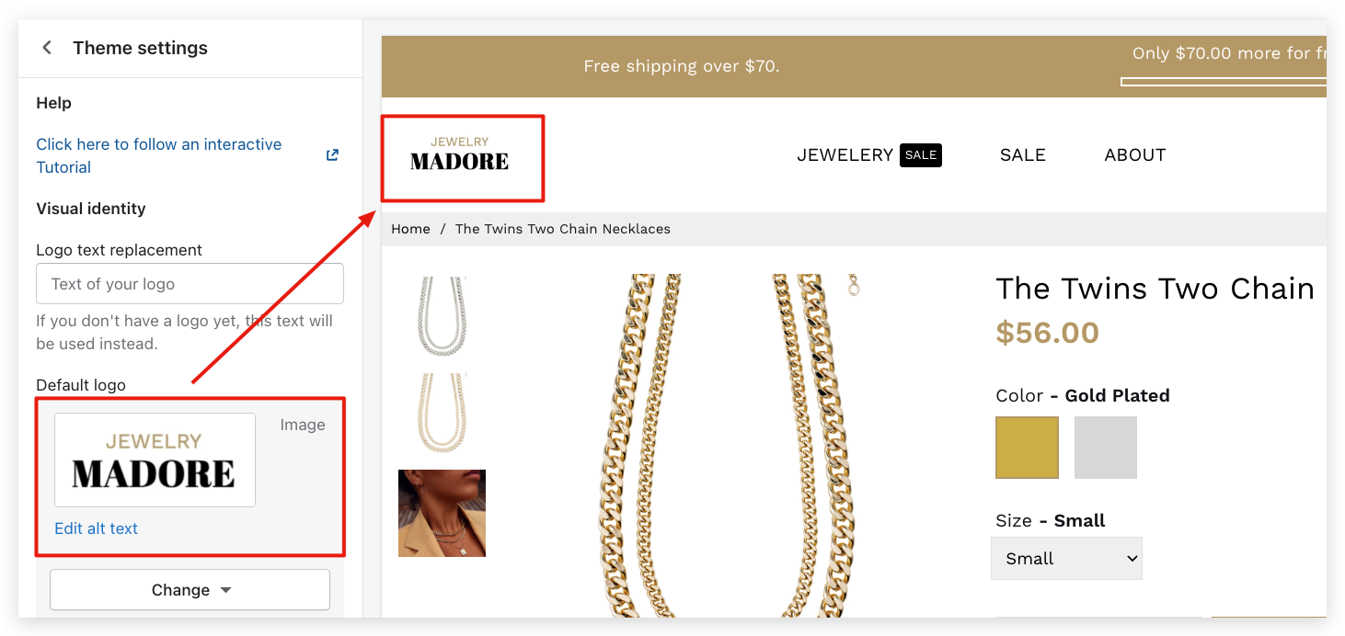Click the Logo text replacement field

[x=190, y=284]
